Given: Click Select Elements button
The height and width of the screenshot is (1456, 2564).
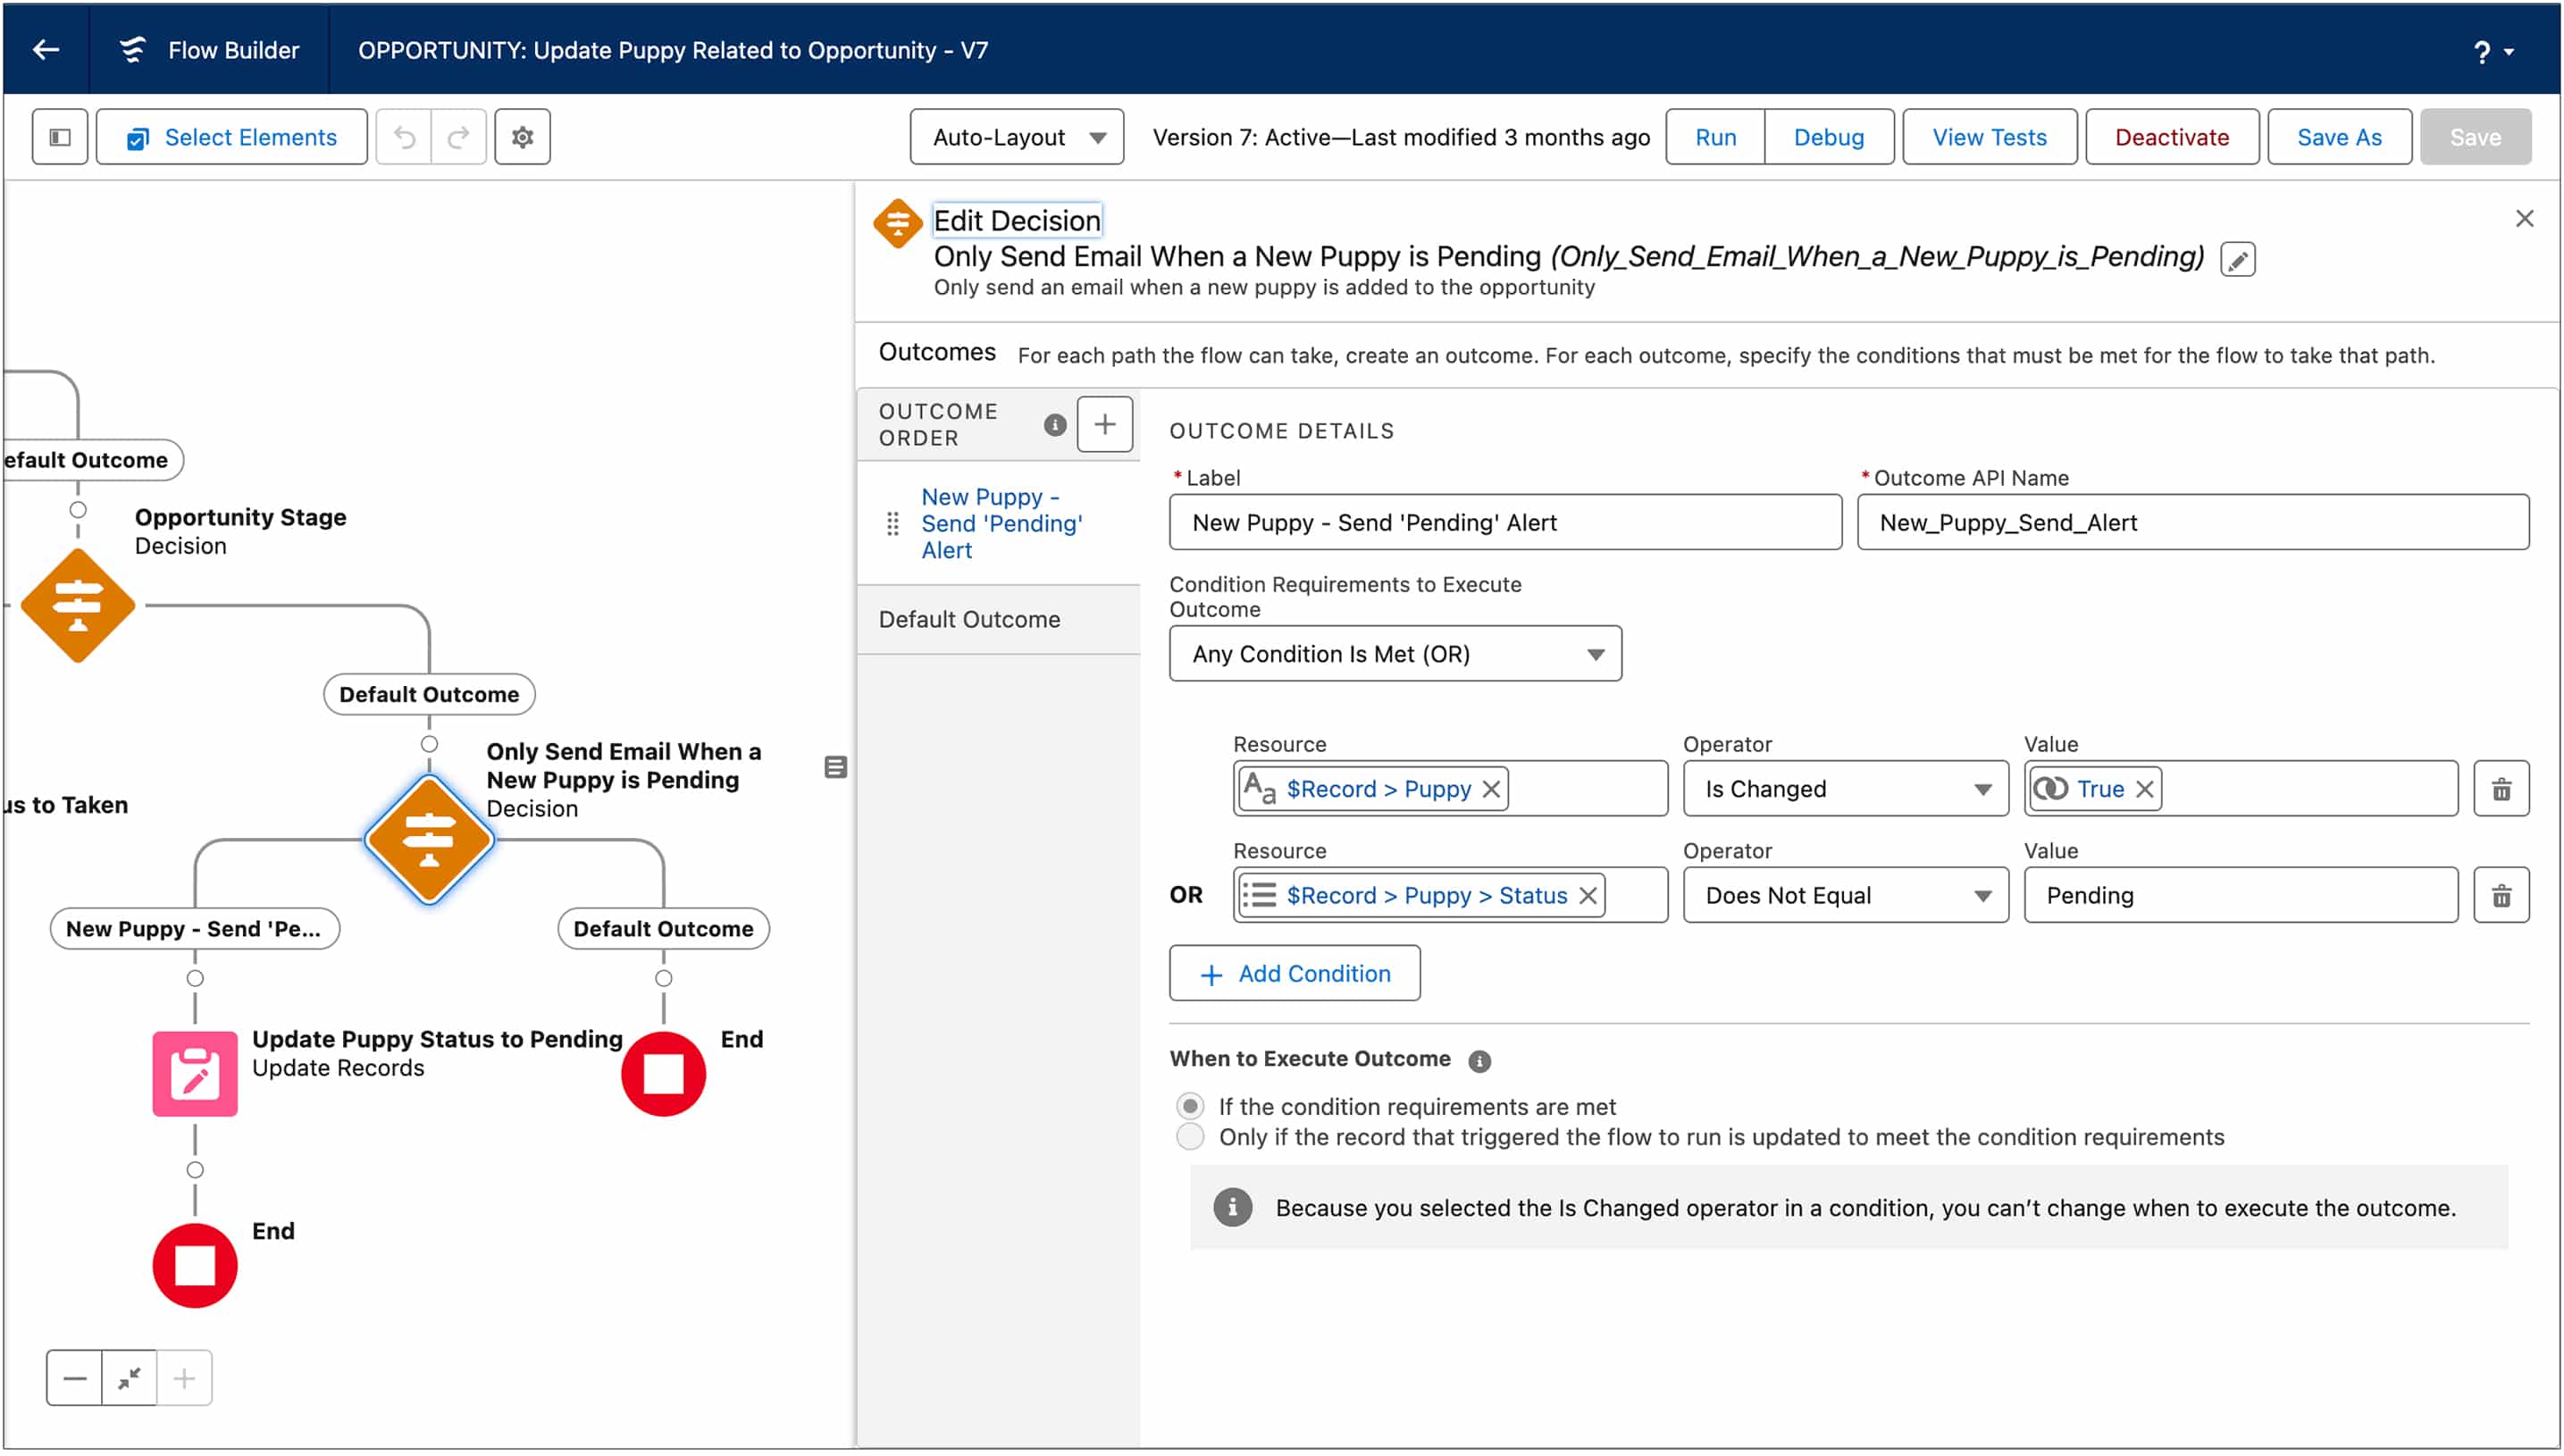Looking at the screenshot, I should point(232,137).
